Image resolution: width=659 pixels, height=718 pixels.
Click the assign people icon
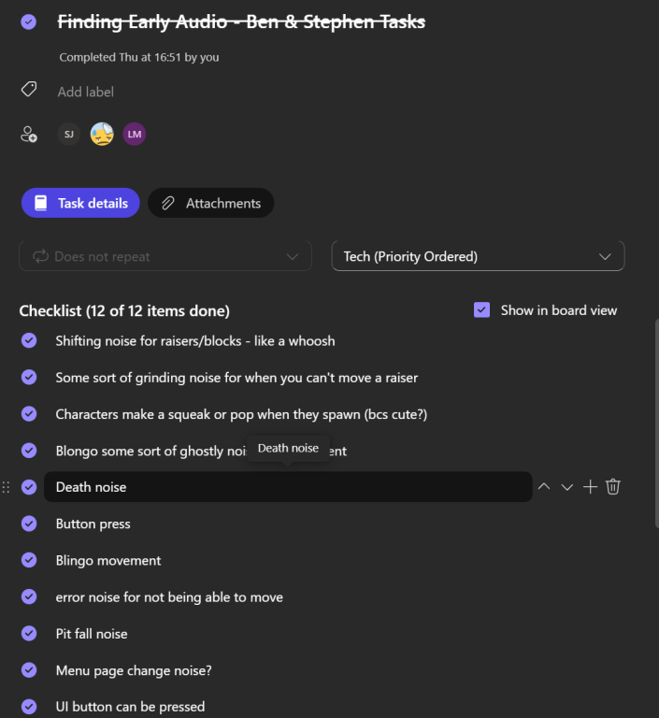coord(29,135)
